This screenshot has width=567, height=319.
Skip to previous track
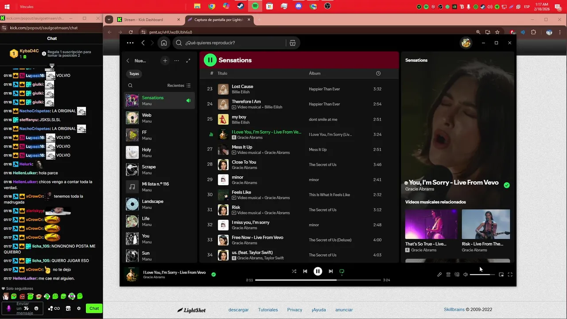(x=305, y=271)
